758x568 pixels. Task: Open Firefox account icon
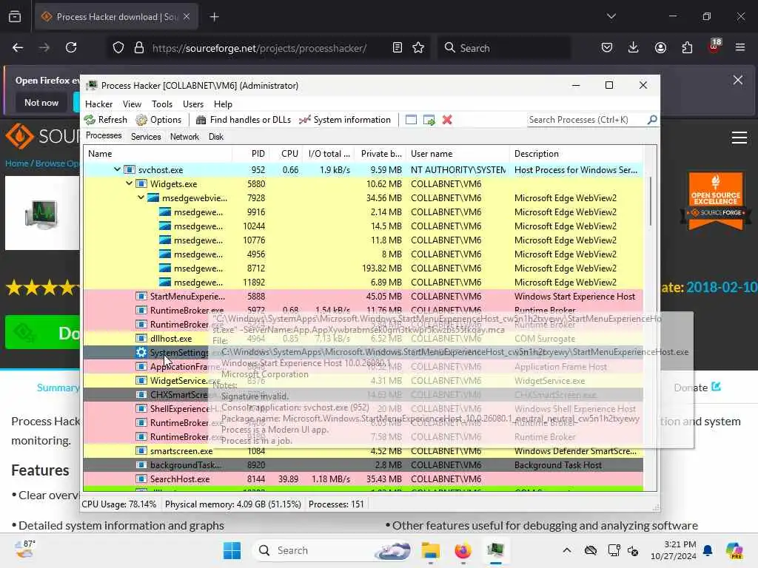pos(660,48)
